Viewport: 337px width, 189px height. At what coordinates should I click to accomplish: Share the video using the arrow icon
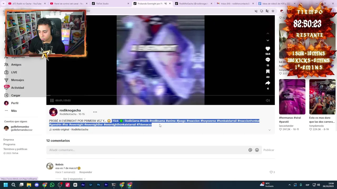click(x=268, y=83)
